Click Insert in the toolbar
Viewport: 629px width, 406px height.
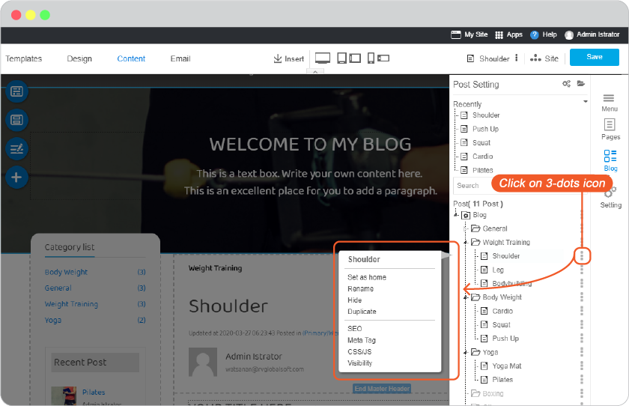pyautogui.click(x=289, y=58)
